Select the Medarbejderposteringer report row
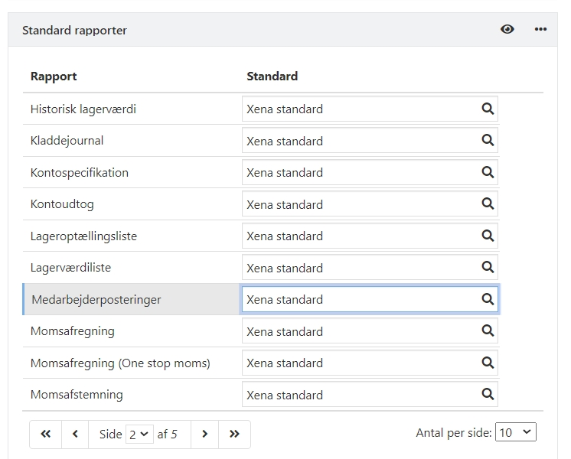Image resolution: width=571 pixels, height=459 pixels. pos(96,299)
